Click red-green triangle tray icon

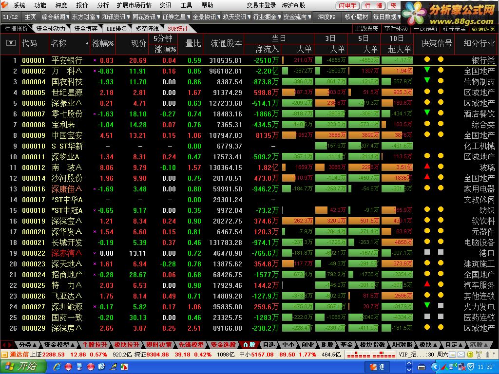443,367
